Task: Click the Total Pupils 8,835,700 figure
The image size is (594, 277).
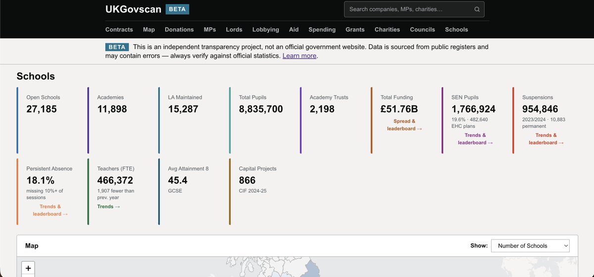Action: (x=261, y=109)
